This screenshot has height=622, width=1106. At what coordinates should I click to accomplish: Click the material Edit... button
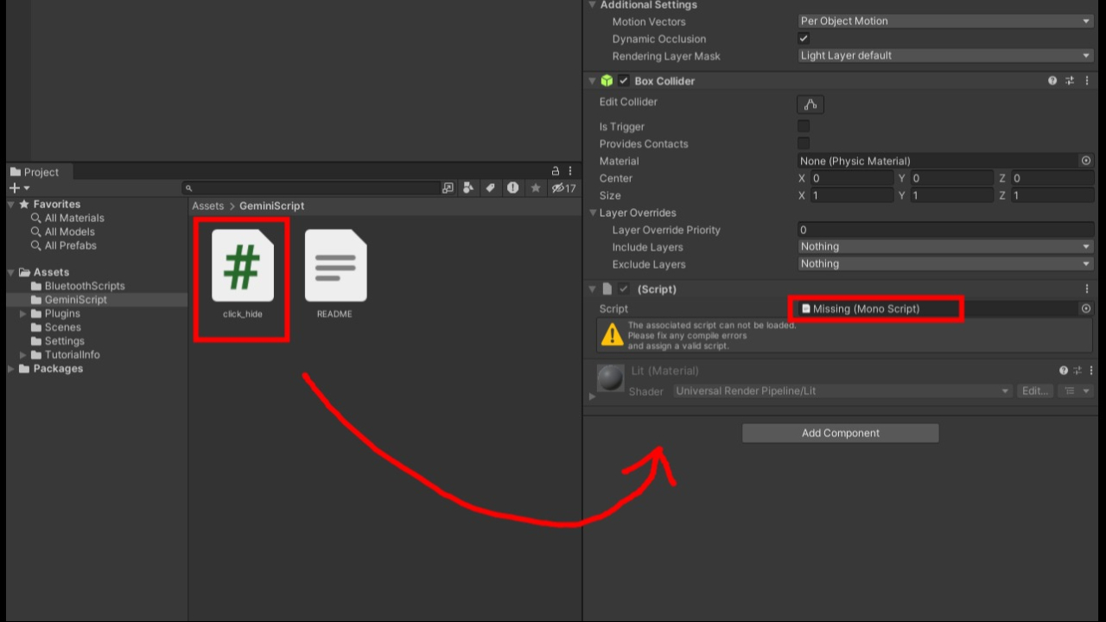coord(1034,391)
